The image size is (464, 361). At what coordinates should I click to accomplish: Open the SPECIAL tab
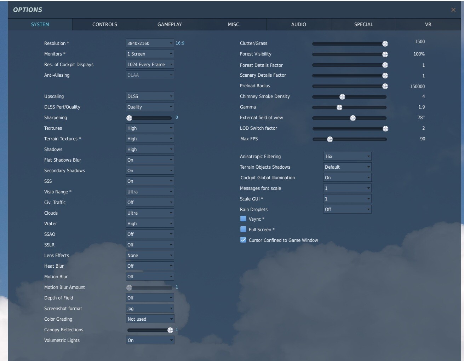pyautogui.click(x=363, y=24)
